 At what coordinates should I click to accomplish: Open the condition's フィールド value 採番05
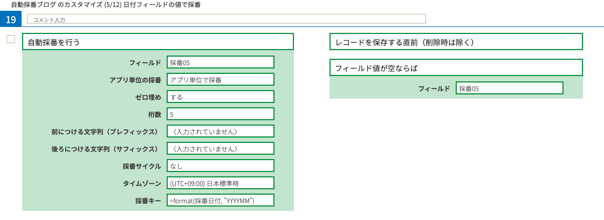pyautogui.click(x=509, y=88)
